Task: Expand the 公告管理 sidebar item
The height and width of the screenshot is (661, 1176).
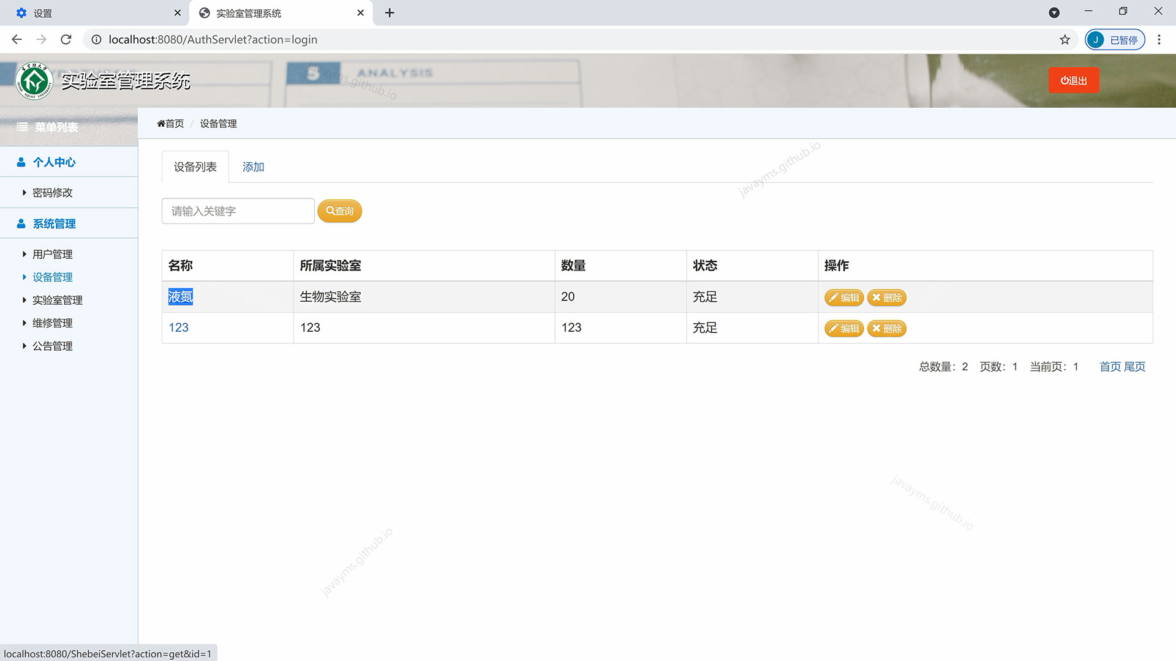Action: (53, 346)
